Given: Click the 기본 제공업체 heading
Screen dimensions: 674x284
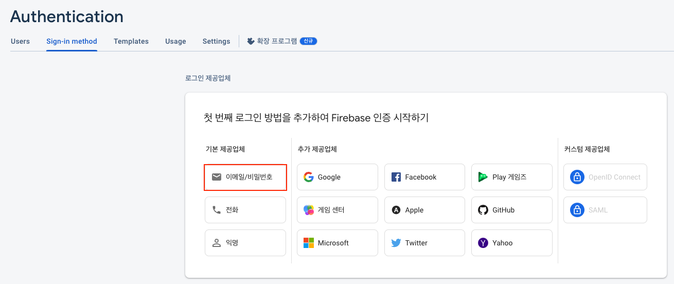Looking at the screenshot, I should click(x=225, y=149).
